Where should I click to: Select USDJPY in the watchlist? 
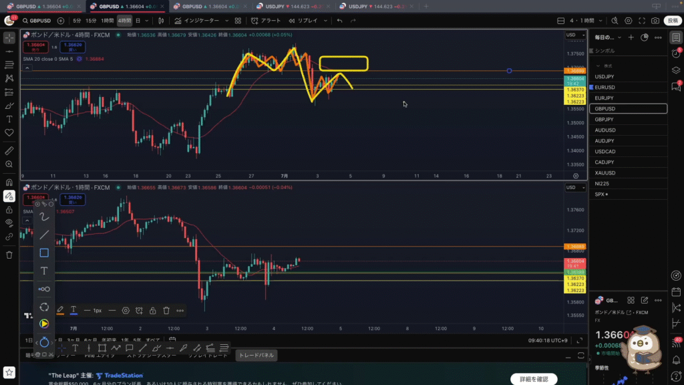(x=628, y=77)
